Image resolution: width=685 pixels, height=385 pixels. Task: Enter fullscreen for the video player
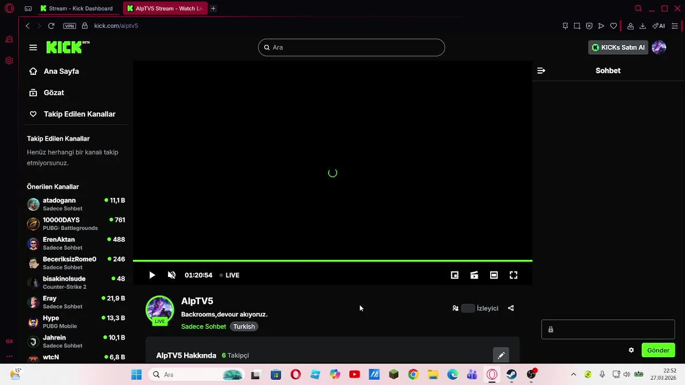click(x=514, y=275)
